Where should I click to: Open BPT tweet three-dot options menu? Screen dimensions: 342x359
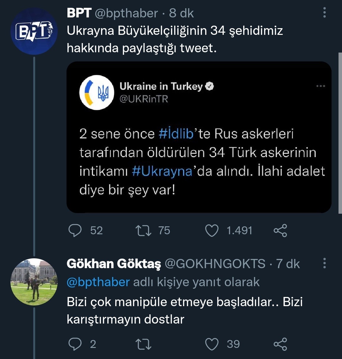click(324, 13)
